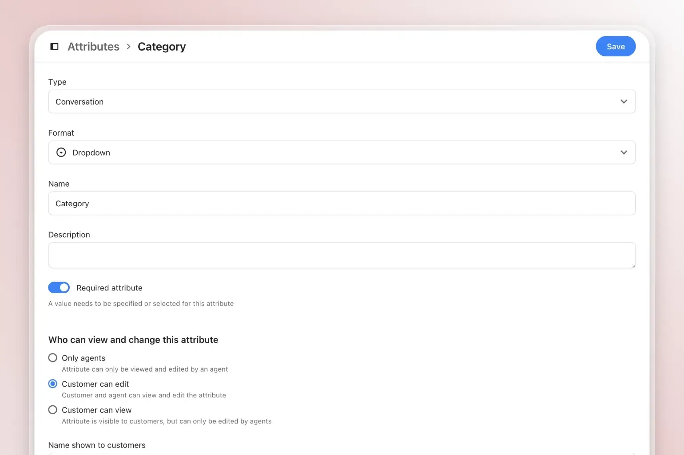Click the Category breadcrumb title

162,47
